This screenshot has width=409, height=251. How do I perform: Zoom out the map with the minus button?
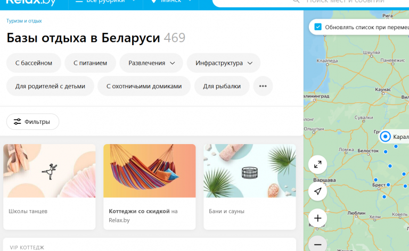pyautogui.click(x=318, y=244)
